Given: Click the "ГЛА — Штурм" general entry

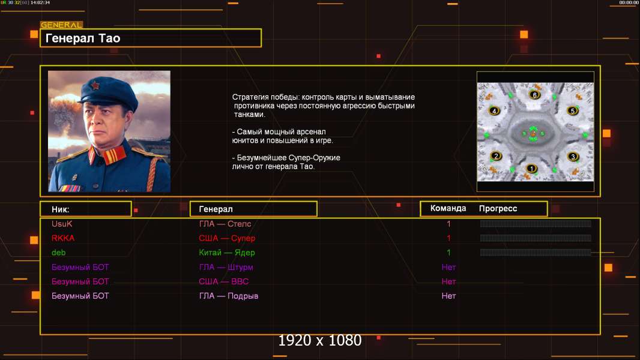Looking at the screenshot, I should (x=226, y=268).
